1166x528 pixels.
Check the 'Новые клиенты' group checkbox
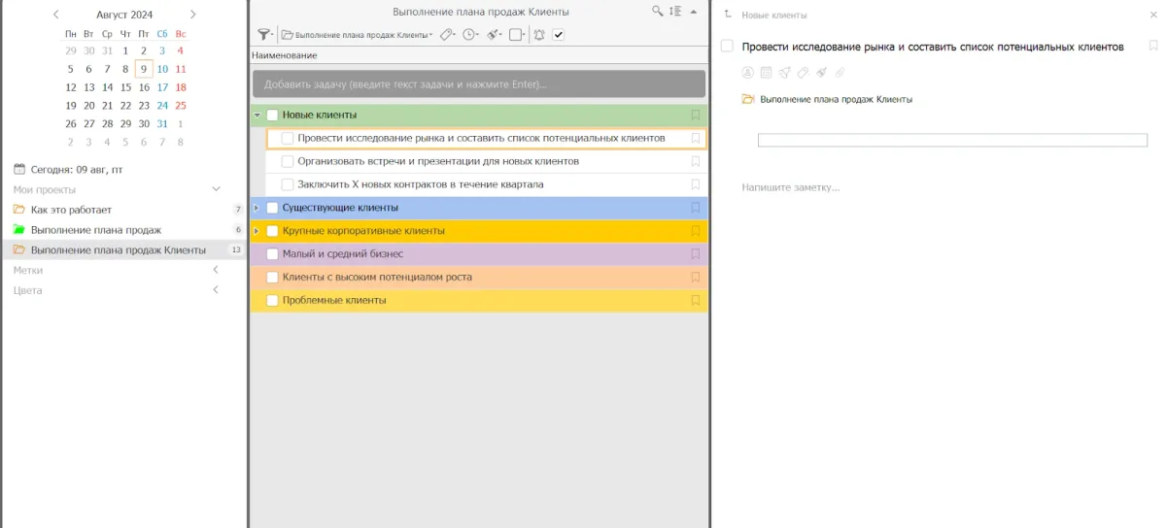272,115
